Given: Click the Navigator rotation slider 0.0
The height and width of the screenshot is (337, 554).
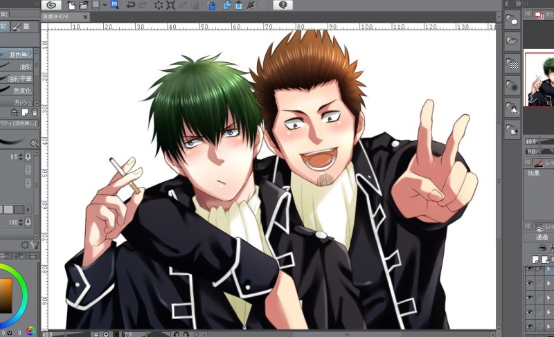Looking at the screenshot, I should tap(539, 152).
